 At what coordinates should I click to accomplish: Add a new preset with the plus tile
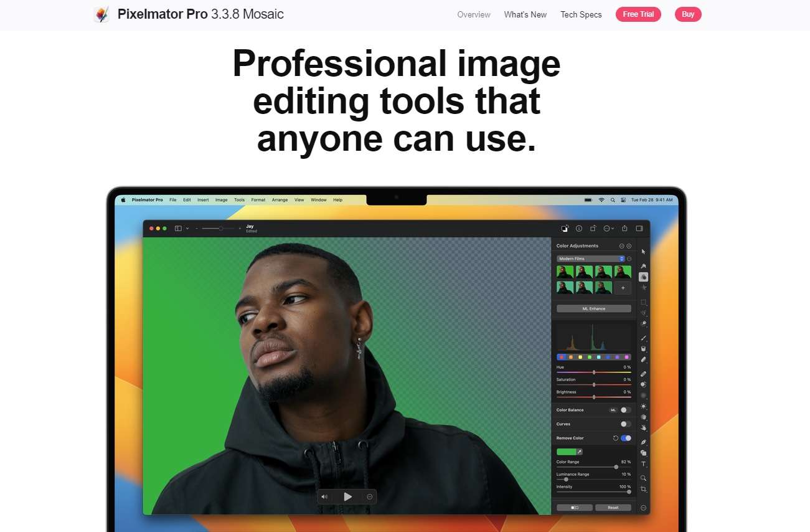pos(623,288)
